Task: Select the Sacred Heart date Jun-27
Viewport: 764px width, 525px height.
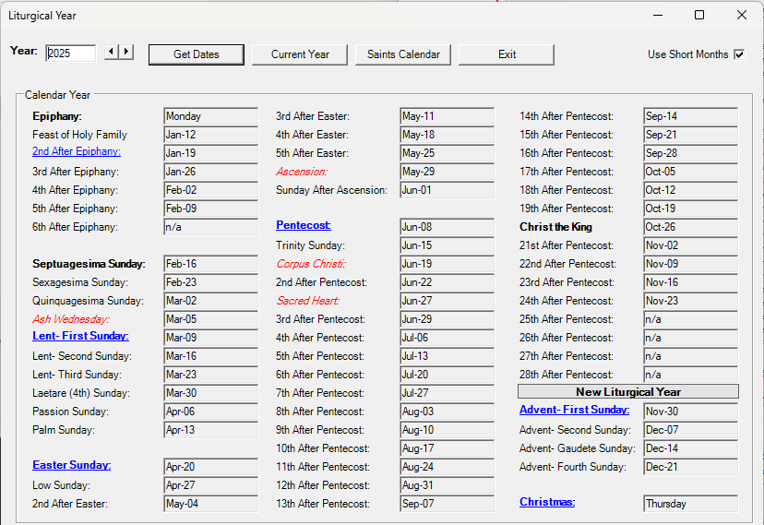Action: pyautogui.click(x=447, y=301)
